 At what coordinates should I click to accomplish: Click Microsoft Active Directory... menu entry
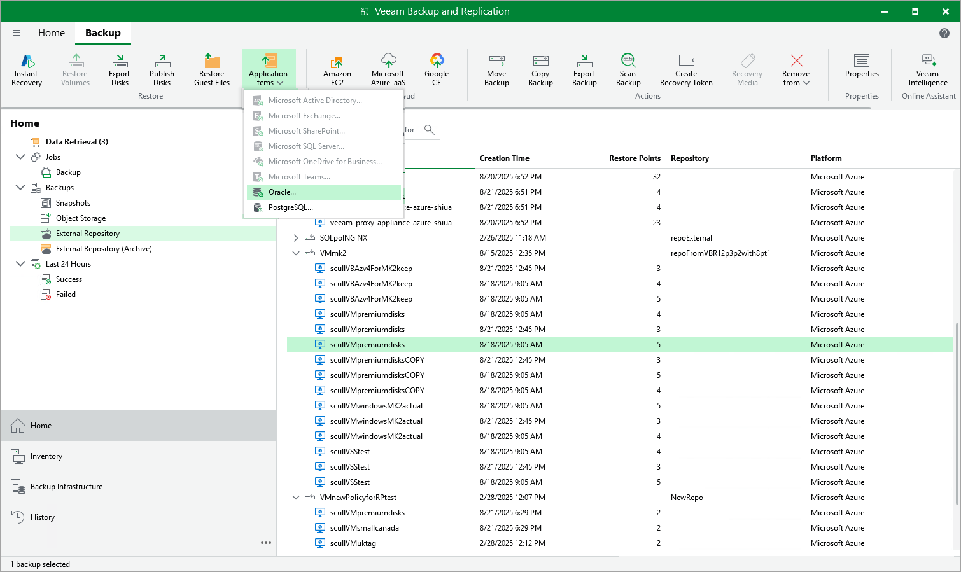point(324,101)
